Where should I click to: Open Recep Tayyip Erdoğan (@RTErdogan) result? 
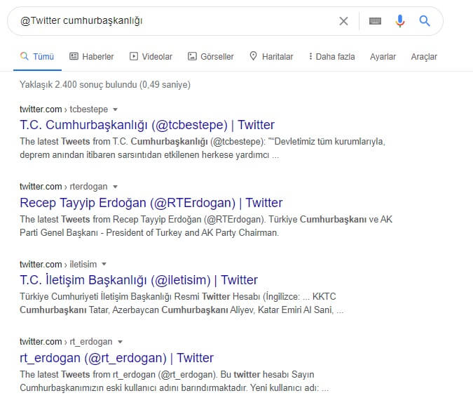(151, 203)
